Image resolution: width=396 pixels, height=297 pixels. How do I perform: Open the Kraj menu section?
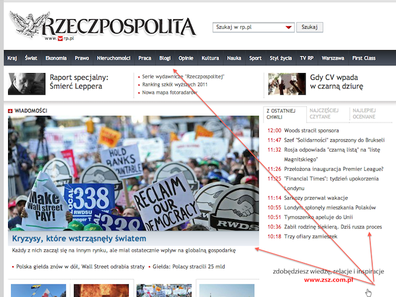[x=12, y=58]
